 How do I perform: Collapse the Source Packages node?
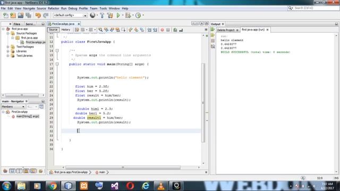pos(8,33)
